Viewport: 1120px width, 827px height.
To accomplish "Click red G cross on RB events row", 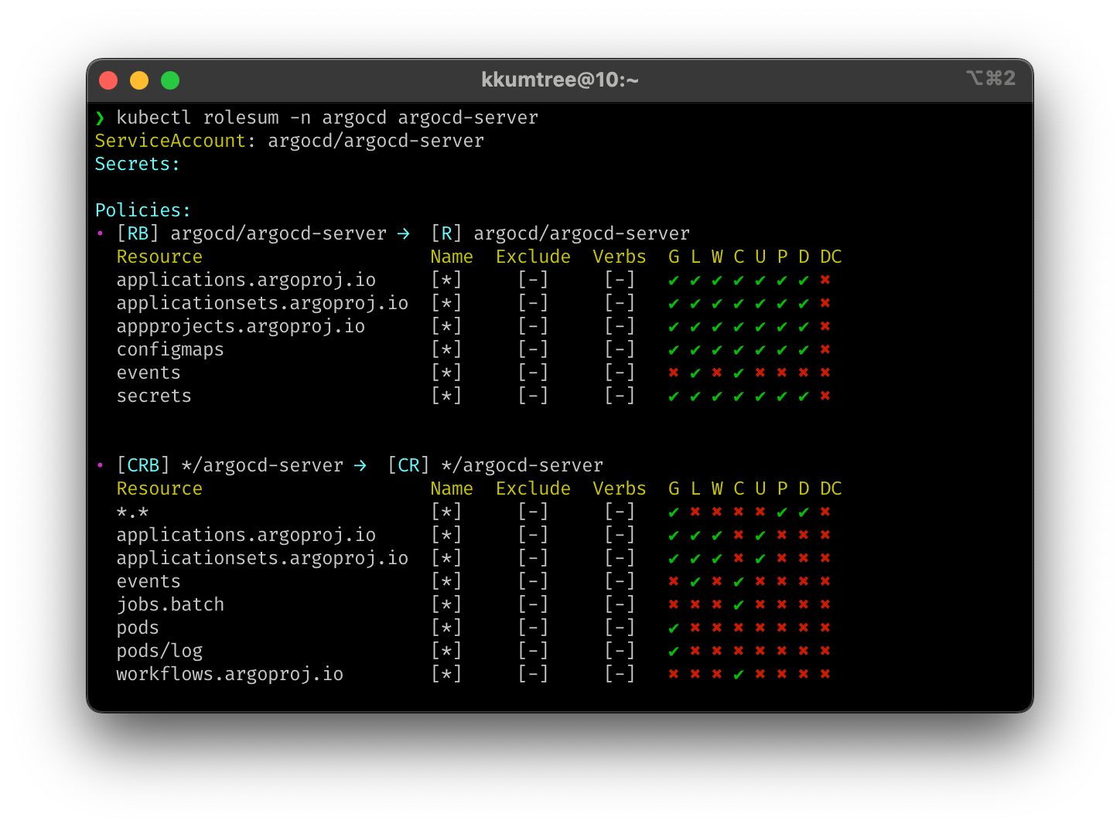I will pos(674,373).
